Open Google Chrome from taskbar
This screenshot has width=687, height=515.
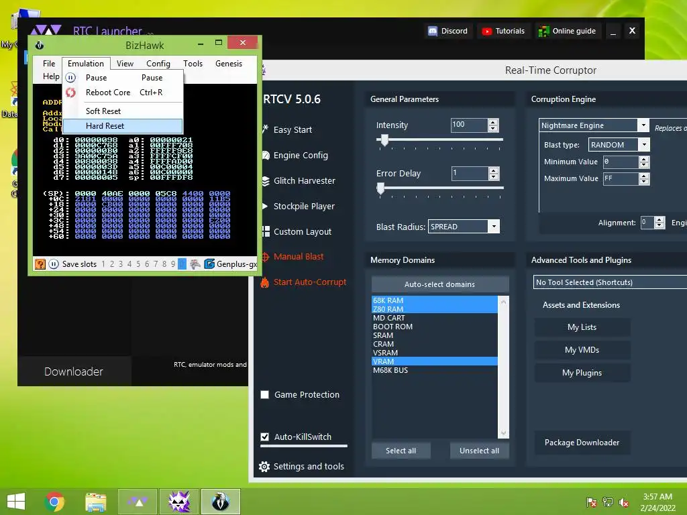(54, 502)
